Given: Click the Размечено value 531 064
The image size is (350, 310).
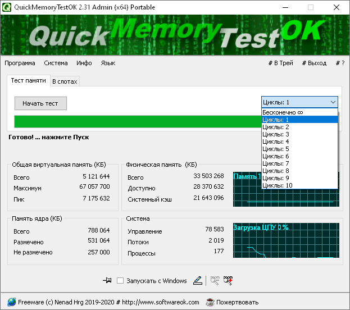Looking at the screenshot, I should 99,240.
